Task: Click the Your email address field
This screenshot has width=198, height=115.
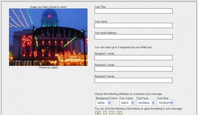Action: pyautogui.click(x=133, y=37)
